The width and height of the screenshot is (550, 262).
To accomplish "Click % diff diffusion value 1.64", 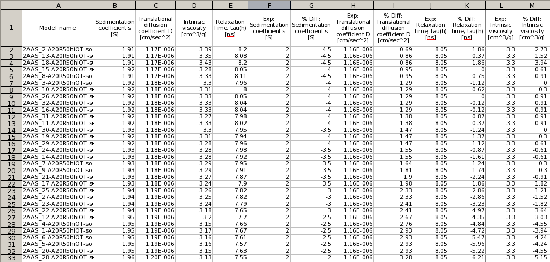I will [393, 164].
